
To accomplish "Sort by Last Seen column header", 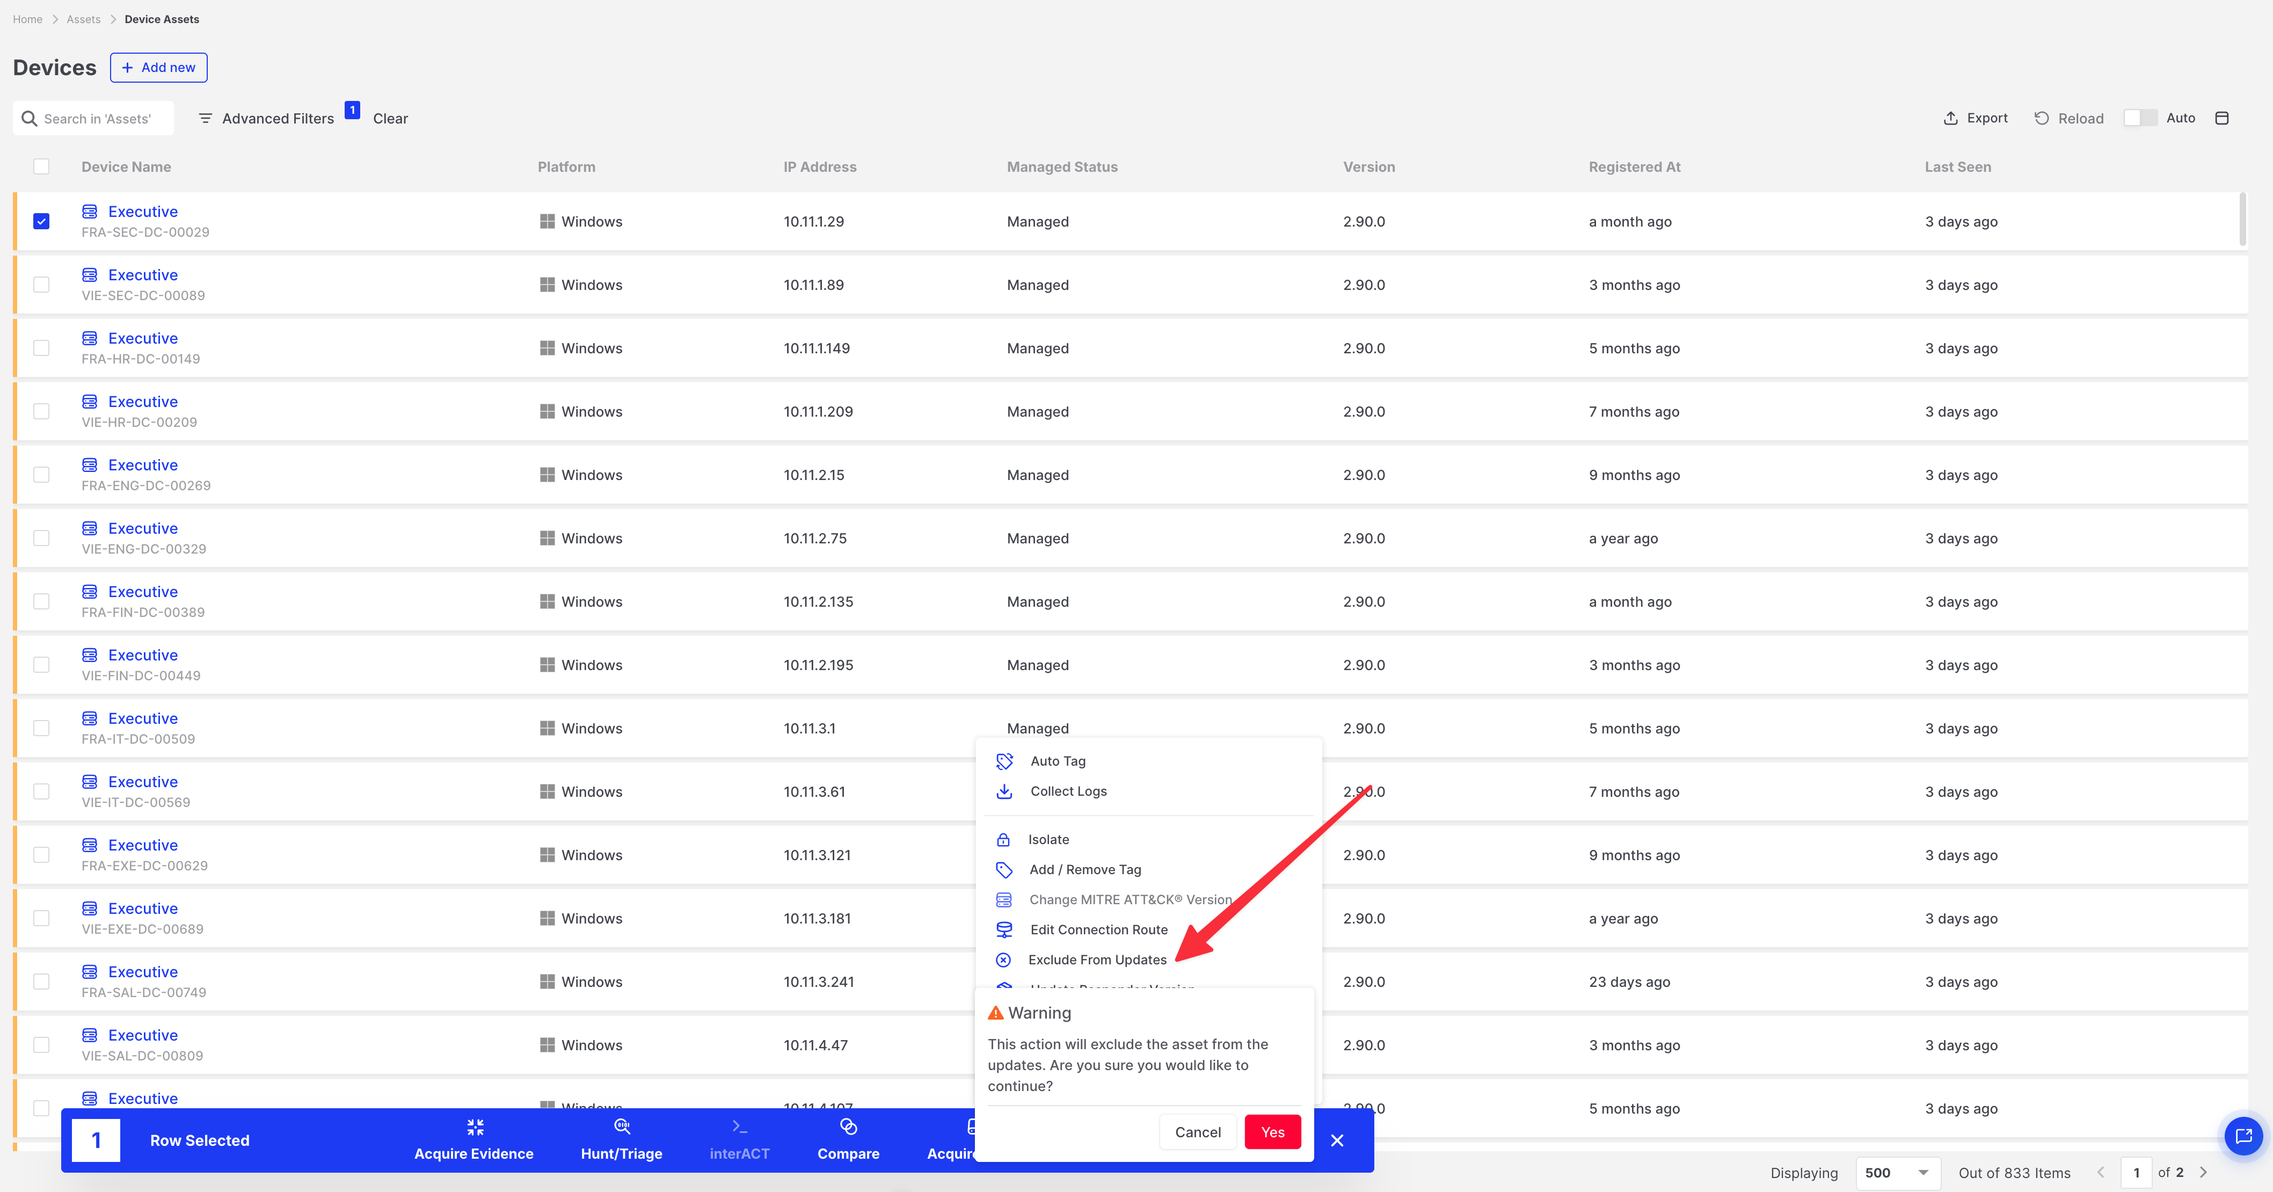I will [x=1958, y=167].
